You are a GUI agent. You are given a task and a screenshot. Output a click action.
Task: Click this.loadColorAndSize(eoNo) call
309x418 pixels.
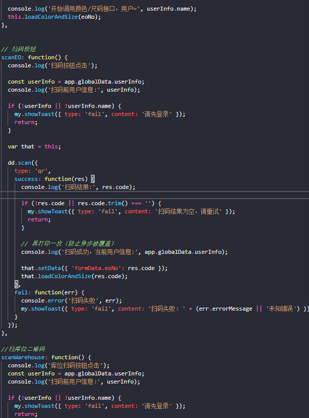click(54, 17)
